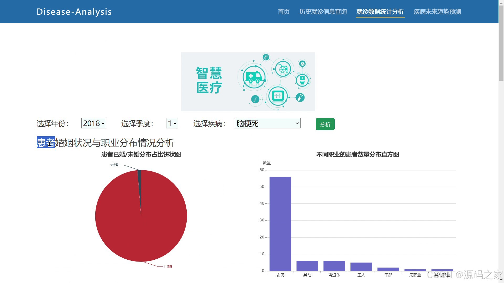Open the year dropdown showing 2018
The height and width of the screenshot is (283, 504).
click(94, 123)
